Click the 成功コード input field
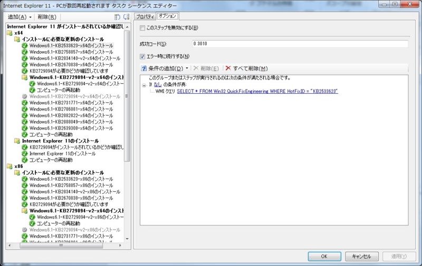The height and width of the screenshot is (266, 422). click(300, 44)
